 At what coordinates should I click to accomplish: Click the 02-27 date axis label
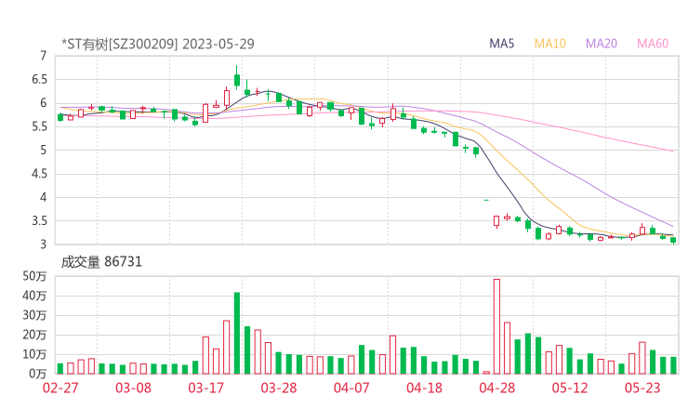pos(60,388)
